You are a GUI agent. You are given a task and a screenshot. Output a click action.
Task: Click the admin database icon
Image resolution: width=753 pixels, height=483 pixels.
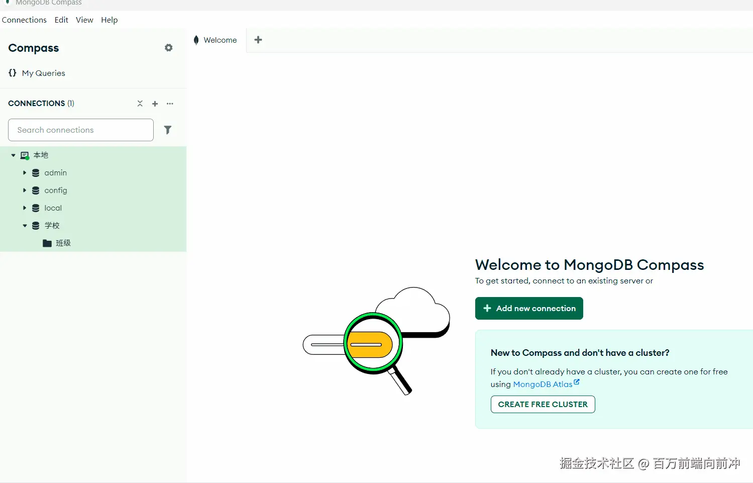pos(36,173)
